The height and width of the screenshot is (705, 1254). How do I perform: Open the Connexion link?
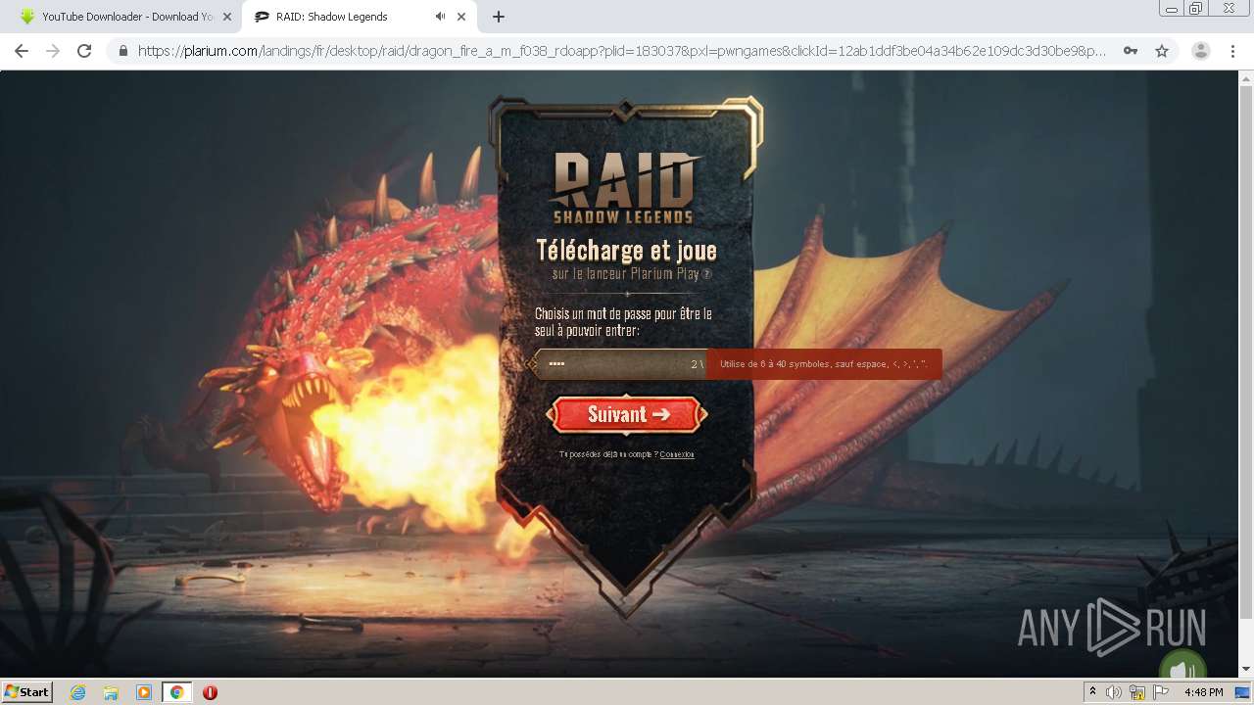[677, 454]
